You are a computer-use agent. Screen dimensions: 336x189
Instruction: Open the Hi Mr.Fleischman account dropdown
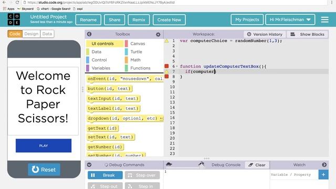coord(290,19)
